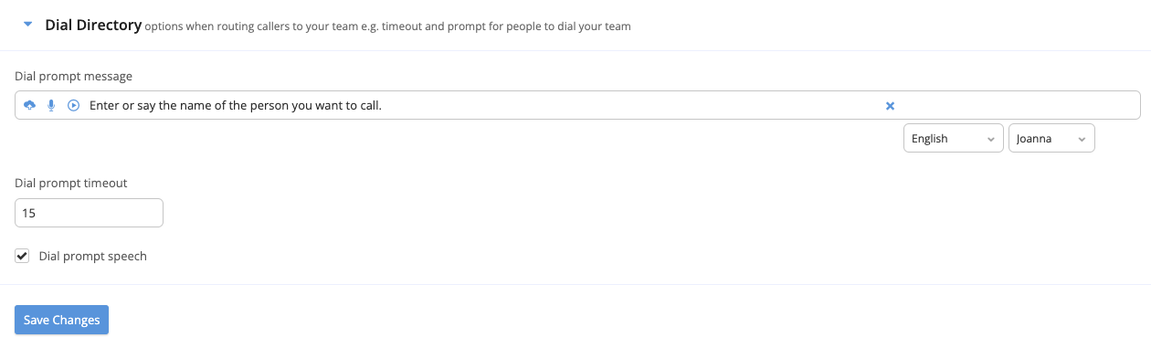Click the chevron arrow beside English
This screenshot has width=1151, height=348.
click(990, 140)
